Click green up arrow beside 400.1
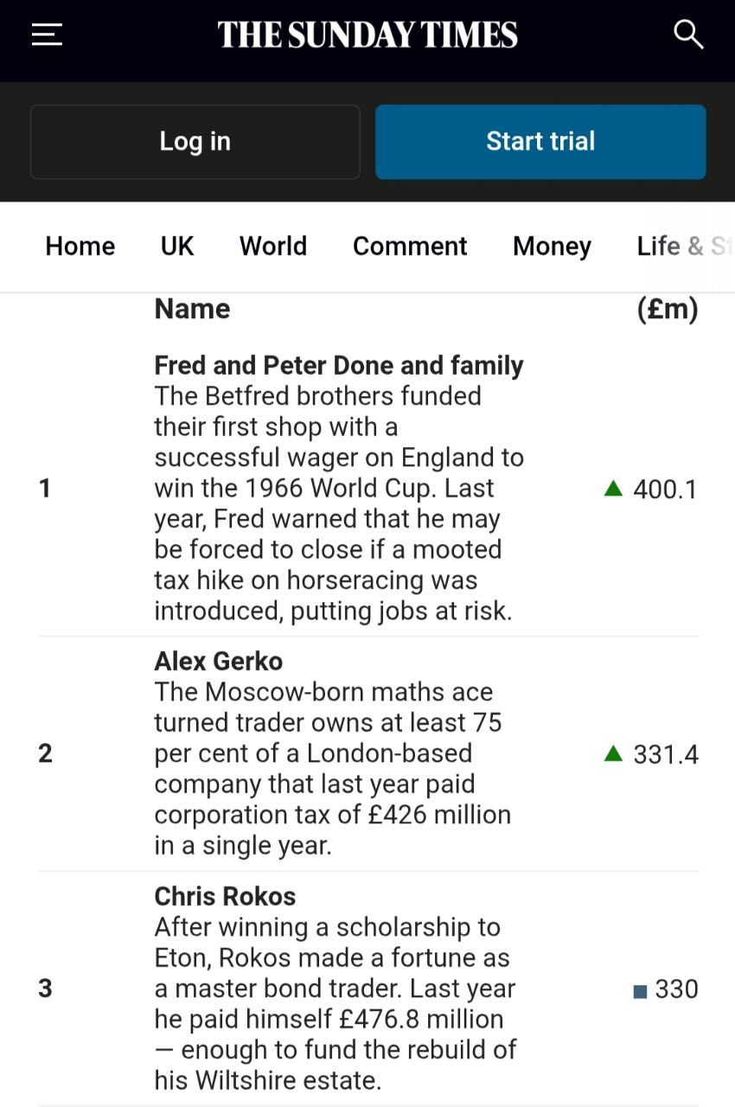Viewport: 735px width, 1107px height. click(x=613, y=489)
